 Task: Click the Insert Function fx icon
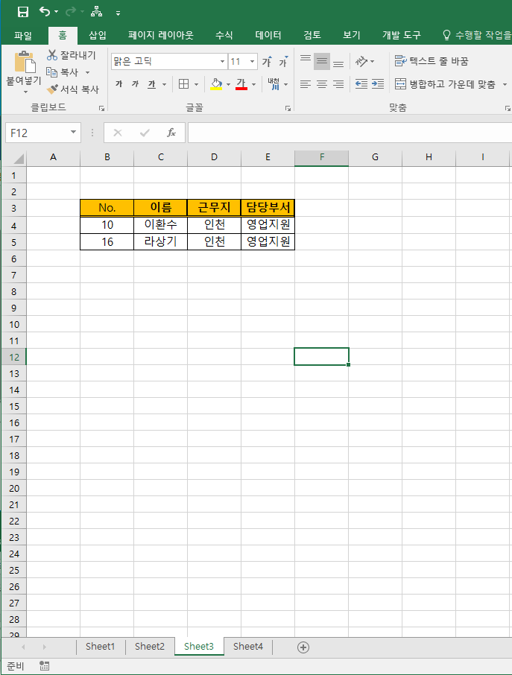coord(171,133)
